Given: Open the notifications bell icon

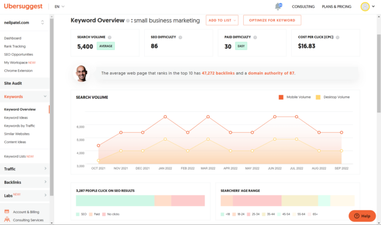Looking at the screenshot, I should click(x=278, y=7).
